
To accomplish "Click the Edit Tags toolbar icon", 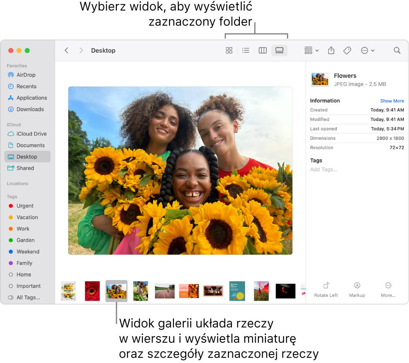I will [x=347, y=50].
